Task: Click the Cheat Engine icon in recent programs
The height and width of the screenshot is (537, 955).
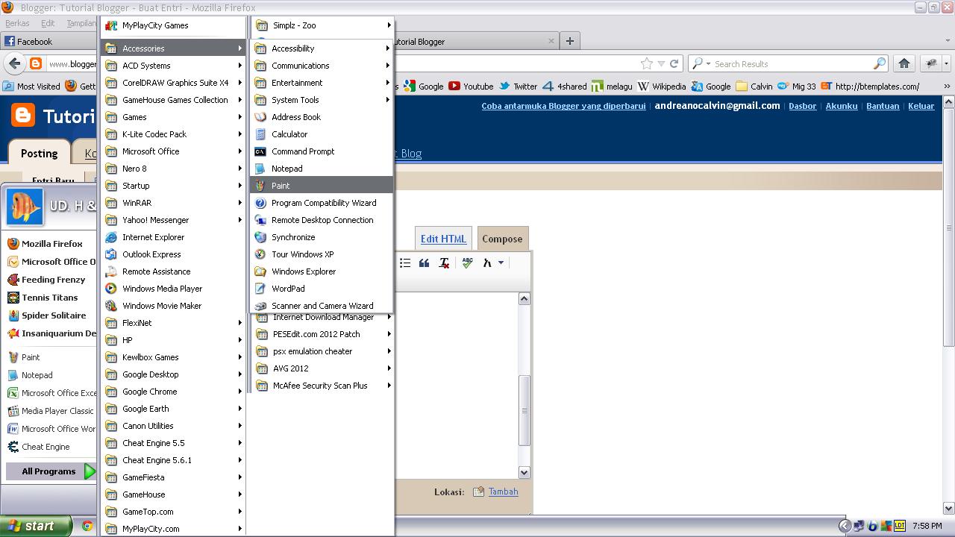Action: point(13,447)
